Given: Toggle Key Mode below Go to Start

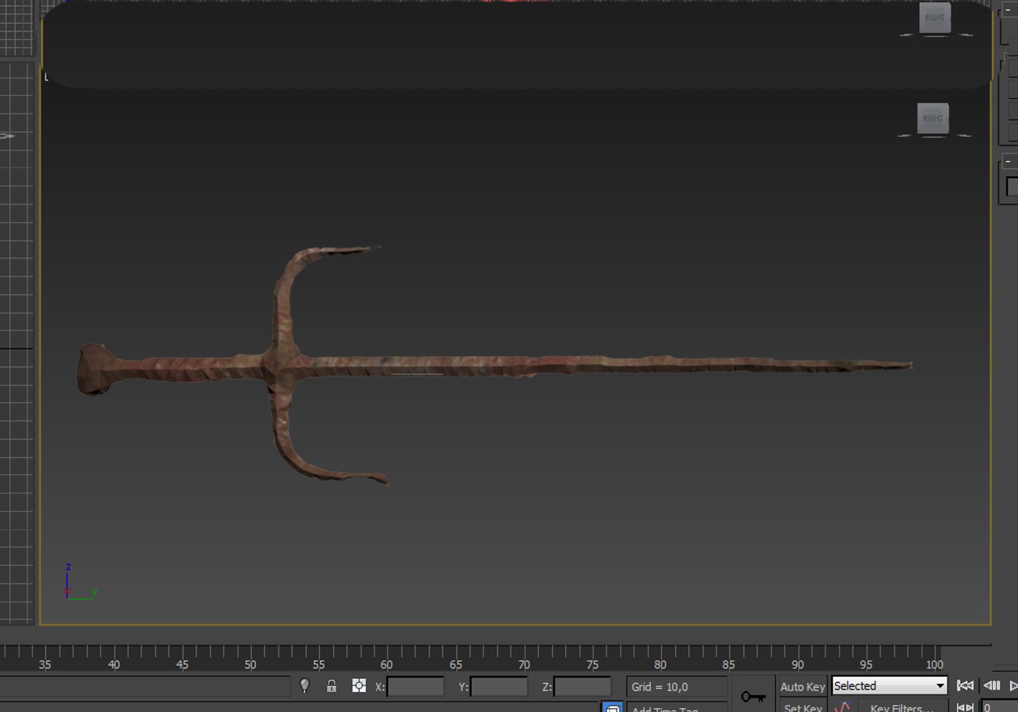Looking at the screenshot, I should point(965,707).
